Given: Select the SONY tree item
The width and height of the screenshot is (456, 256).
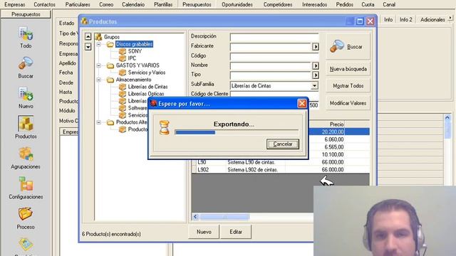Looking at the screenshot, I should coord(135,51).
